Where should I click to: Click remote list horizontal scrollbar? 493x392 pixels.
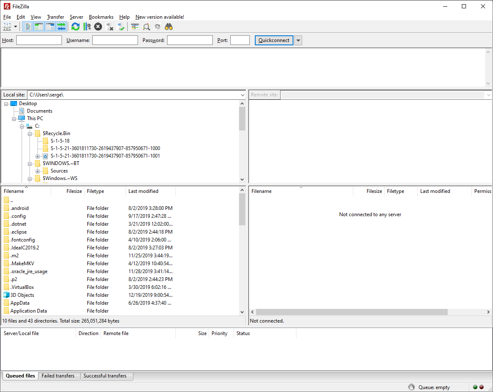tap(352, 312)
